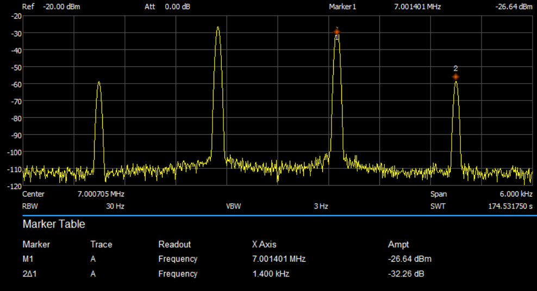Viewport: 537px width, 291px height.
Task: Select the marker 2 diamond on the right peak
Action: [455, 77]
